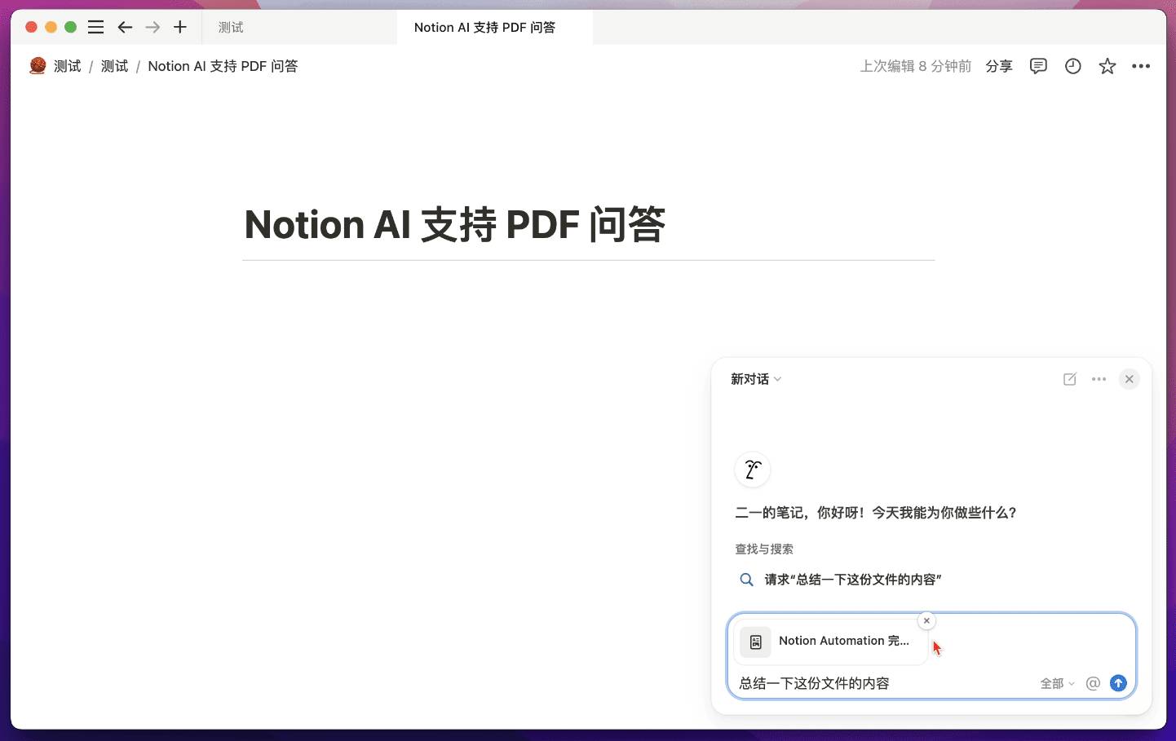
Task: Click the Notion AI assistant avatar
Action: tap(753, 470)
